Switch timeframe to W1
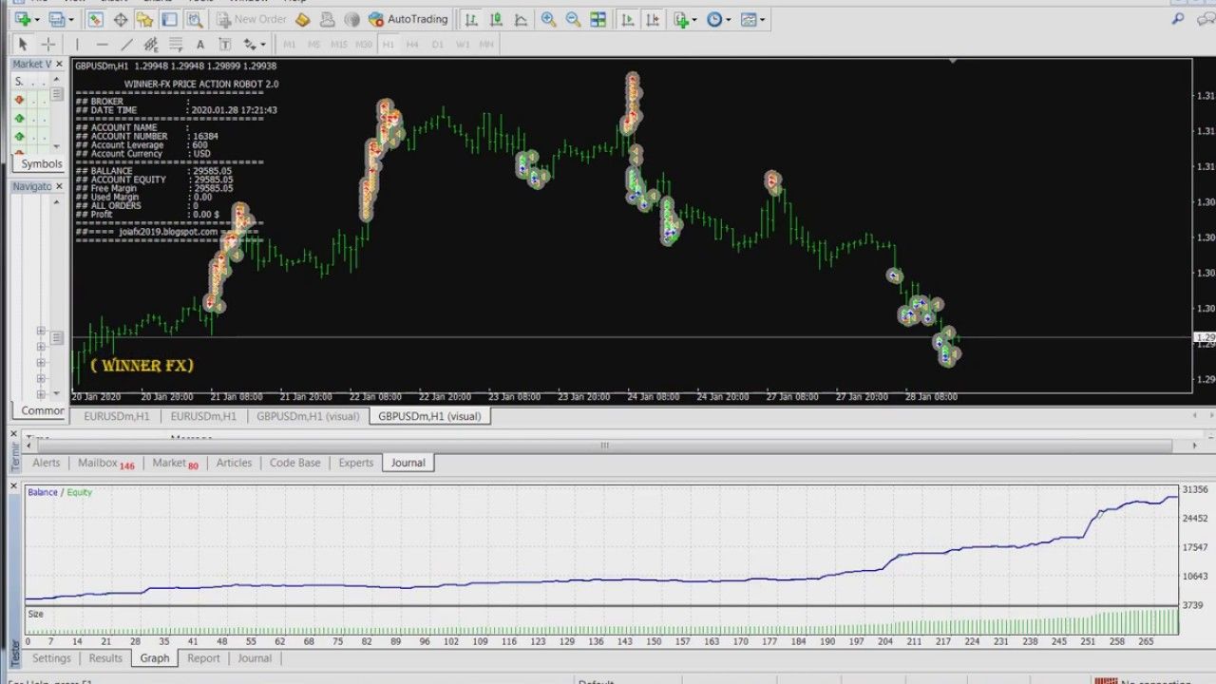 click(x=463, y=45)
